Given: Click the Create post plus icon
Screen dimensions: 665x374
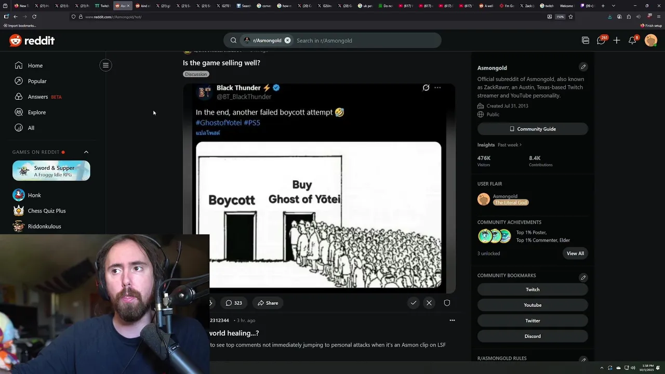Looking at the screenshot, I should point(617,41).
